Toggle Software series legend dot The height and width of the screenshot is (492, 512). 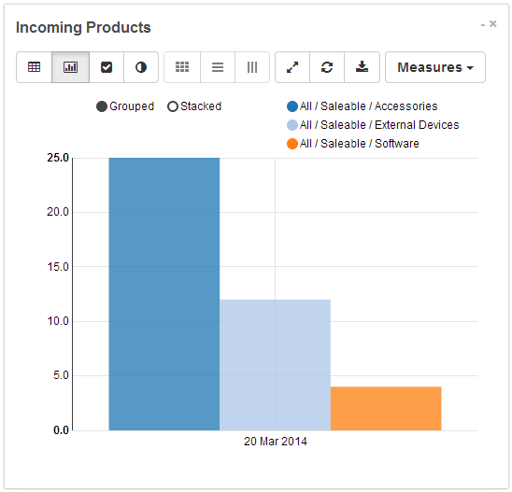click(292, 144)
